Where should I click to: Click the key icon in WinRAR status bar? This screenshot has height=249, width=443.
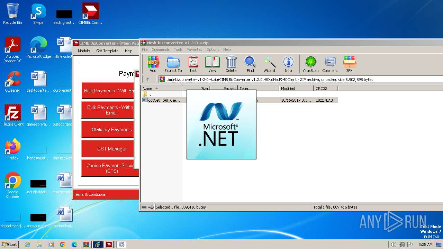(151, 207)
